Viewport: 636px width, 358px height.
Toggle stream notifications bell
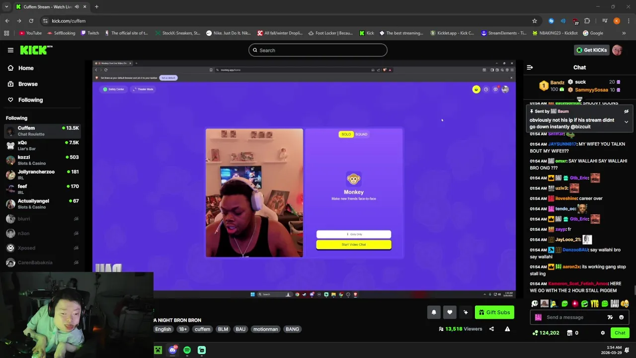(x=434, y=312)
